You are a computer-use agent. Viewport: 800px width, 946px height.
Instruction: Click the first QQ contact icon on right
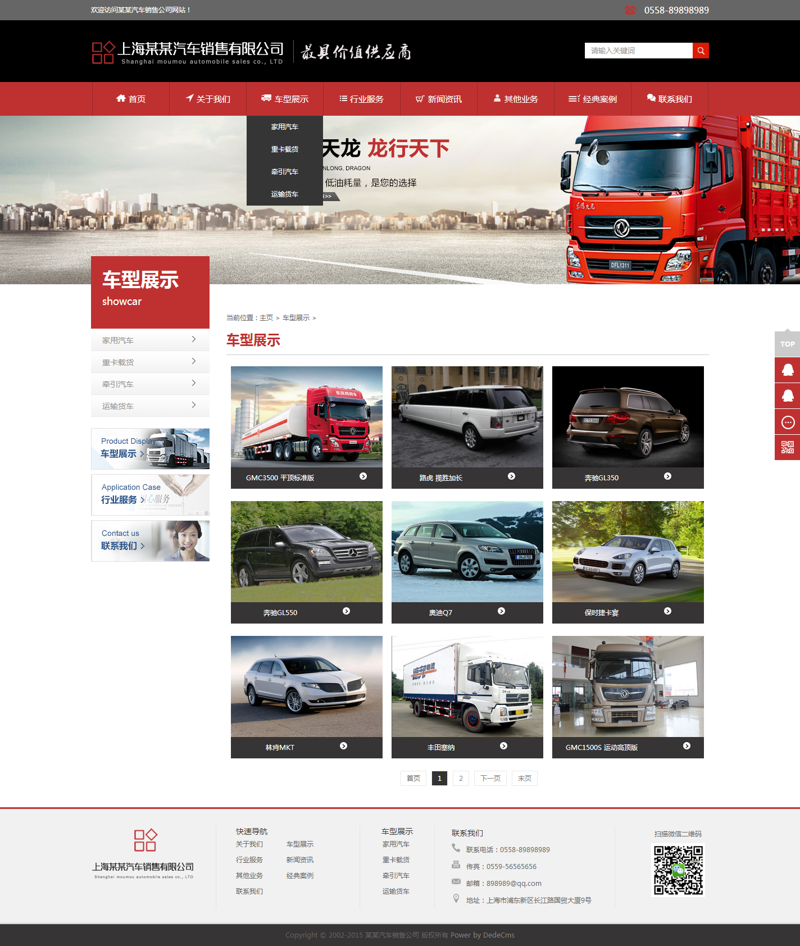click(787, 370)
